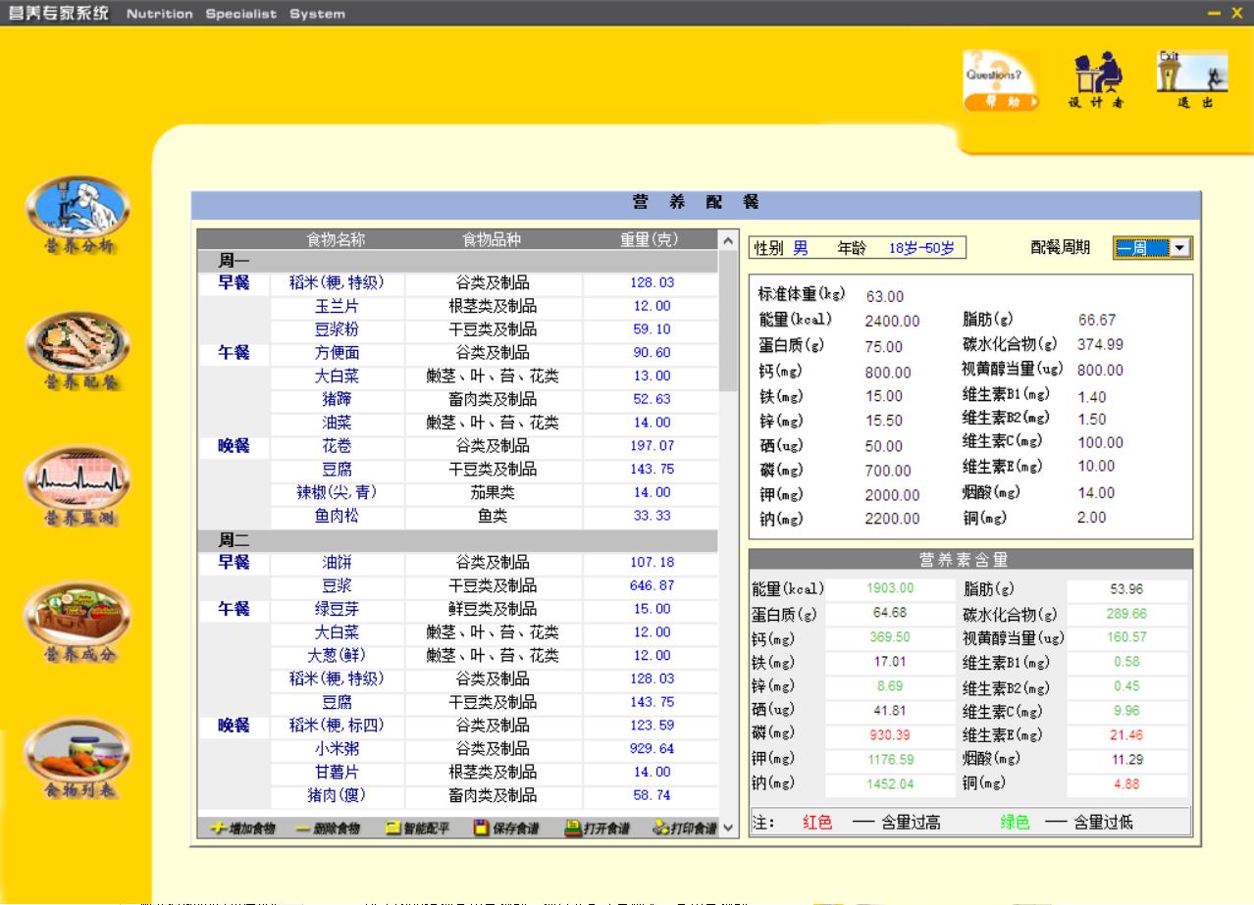Minimize the Nutrition Specialist System window
Screen dimensions: 1254x905
click(1214, 13)
